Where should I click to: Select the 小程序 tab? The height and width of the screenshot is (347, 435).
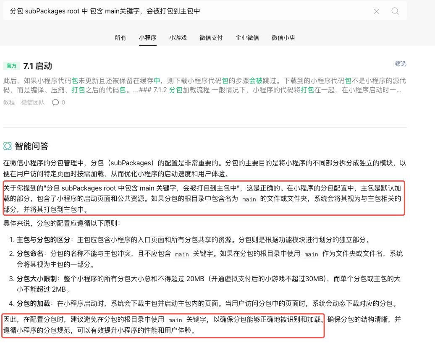pyautogui.click(x=148, y=38)
